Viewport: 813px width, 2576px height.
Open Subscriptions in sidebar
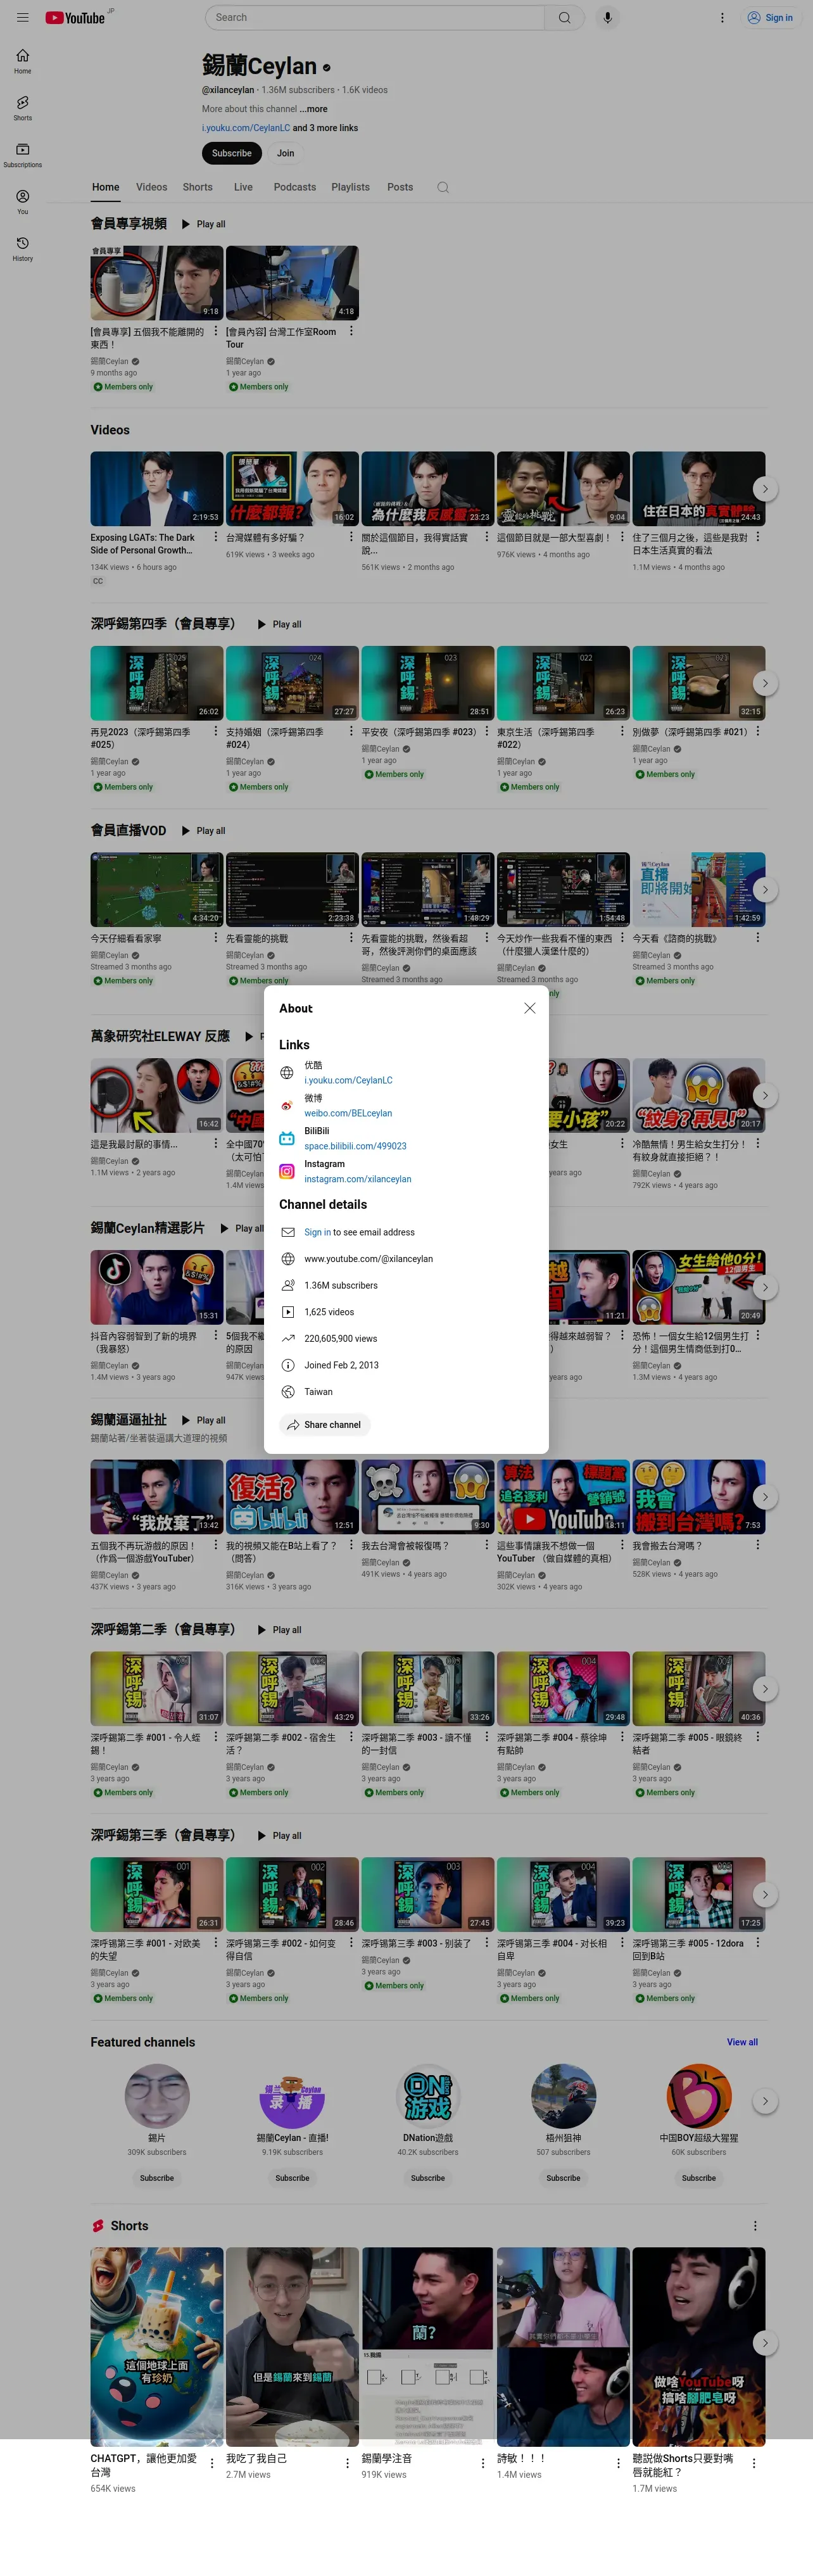click(x=22, y=155)
